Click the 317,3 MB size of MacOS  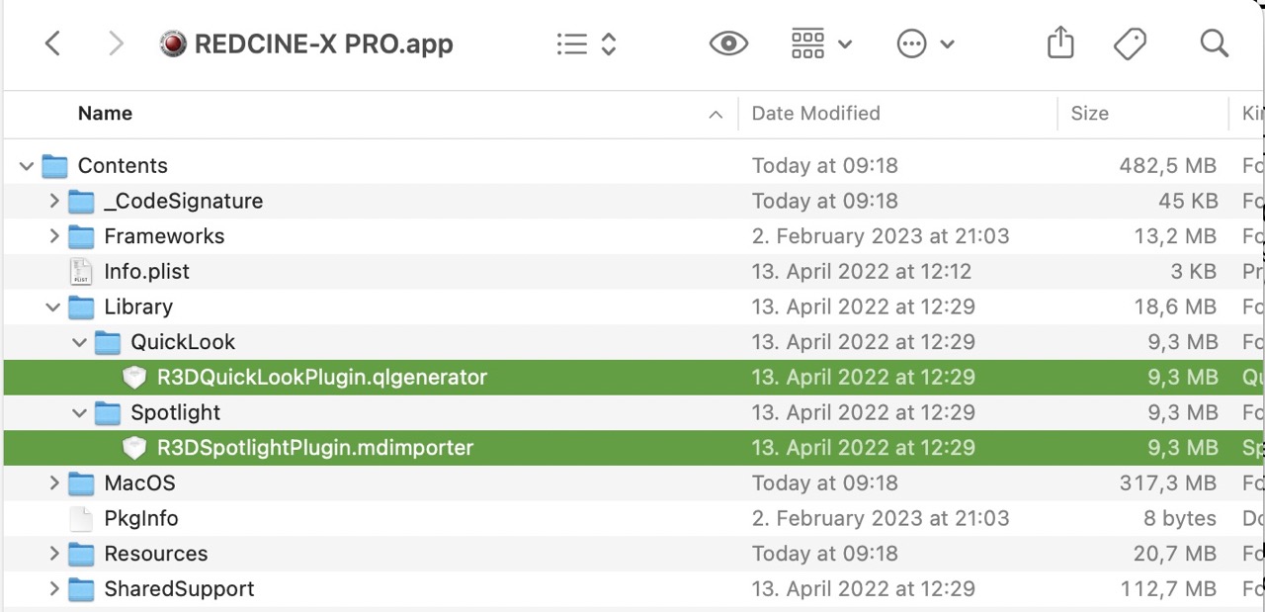pos(1168,483)
